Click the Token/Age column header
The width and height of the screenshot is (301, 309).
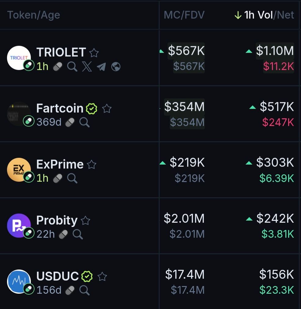(34, 15)
